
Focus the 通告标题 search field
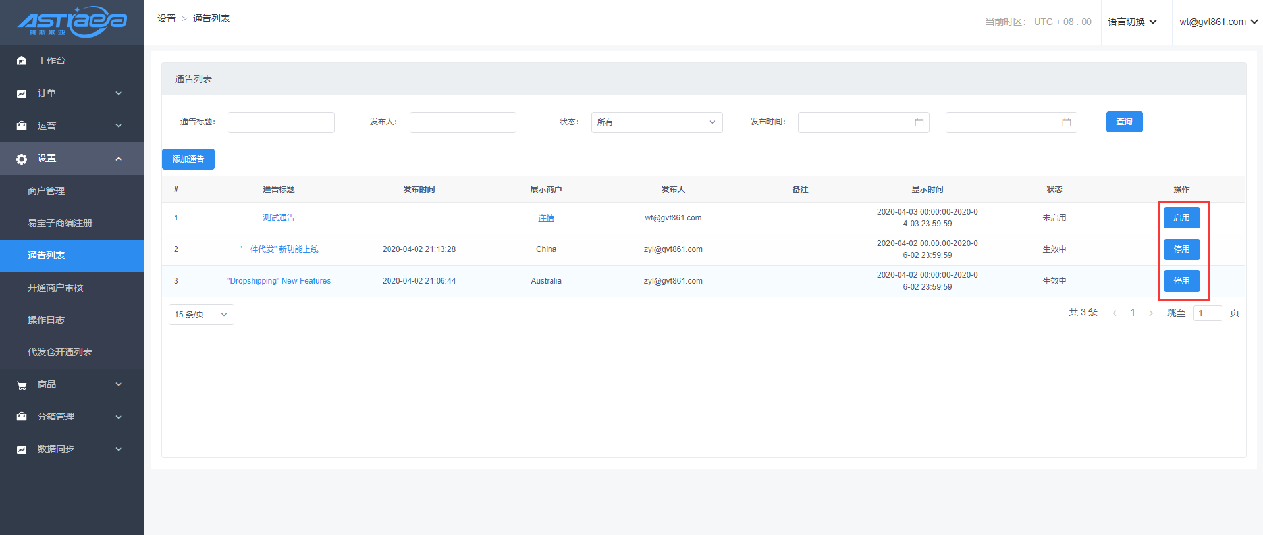281,122
